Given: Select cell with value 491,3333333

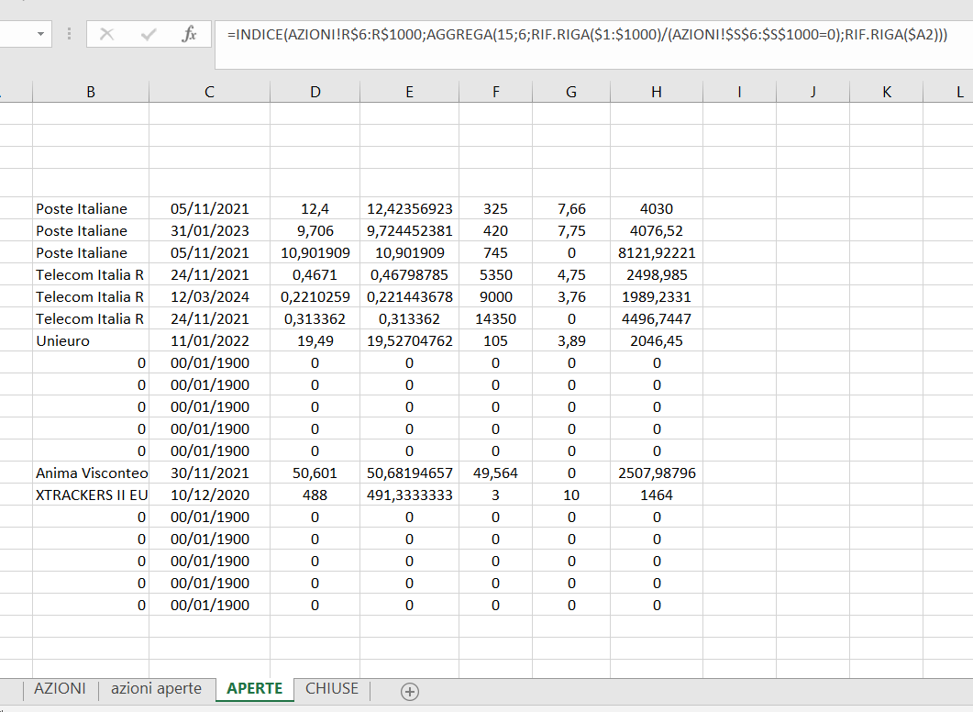Looking at the screenshot, I should 410,495.
